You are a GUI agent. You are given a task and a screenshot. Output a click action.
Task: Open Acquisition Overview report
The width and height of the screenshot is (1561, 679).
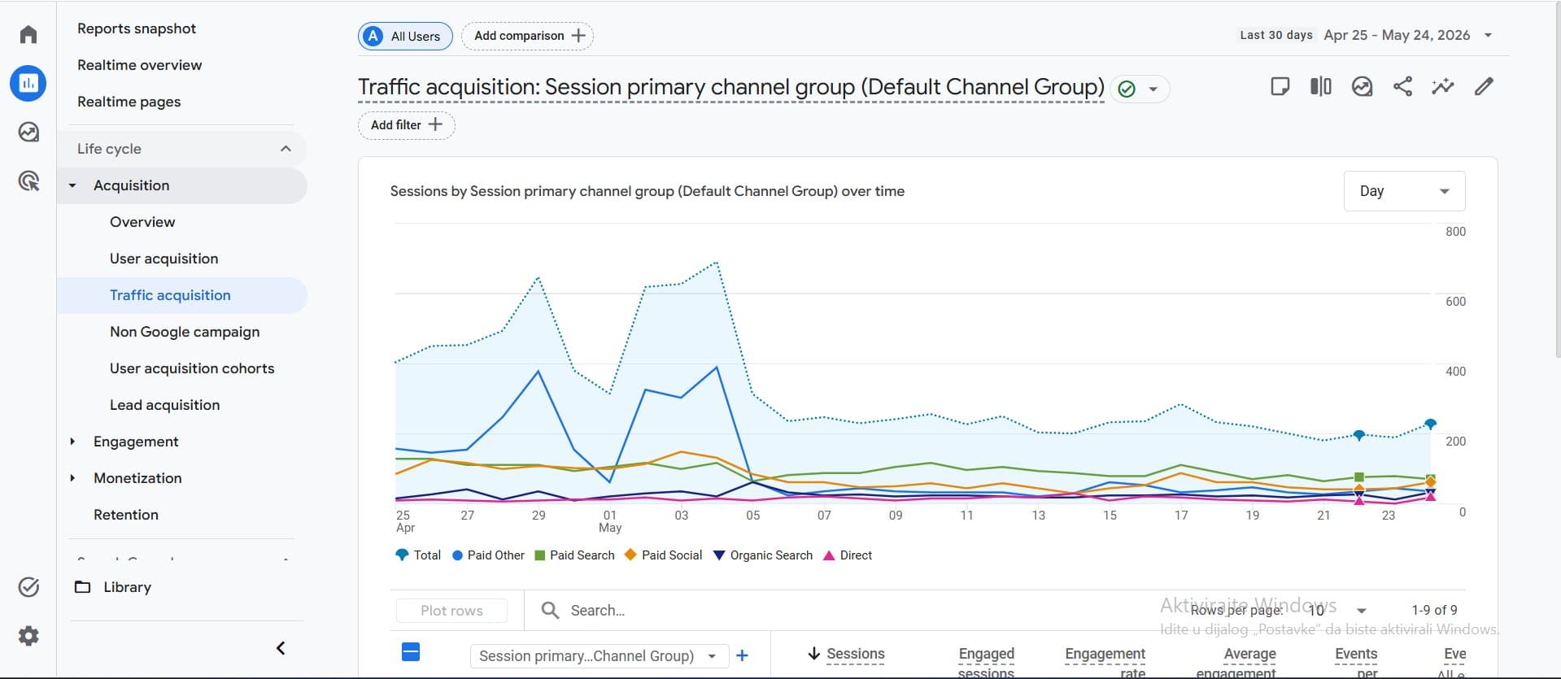[142, 222]
